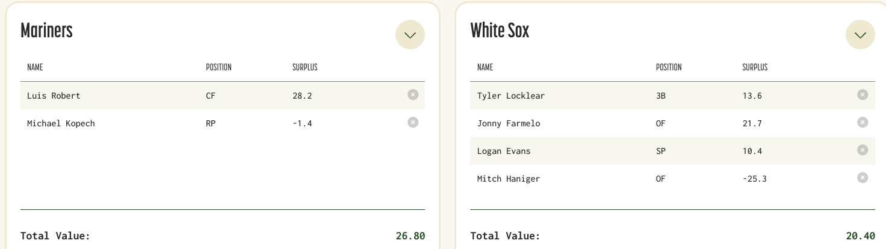Sort Mariners table by Name header

(35, 67)
